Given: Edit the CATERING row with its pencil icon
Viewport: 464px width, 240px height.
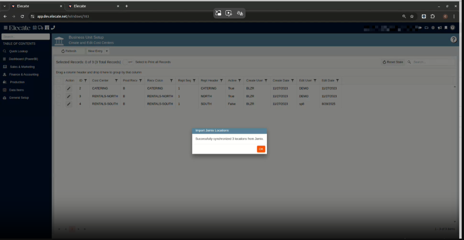Looking at the screenshot, I should coord(69,88).
